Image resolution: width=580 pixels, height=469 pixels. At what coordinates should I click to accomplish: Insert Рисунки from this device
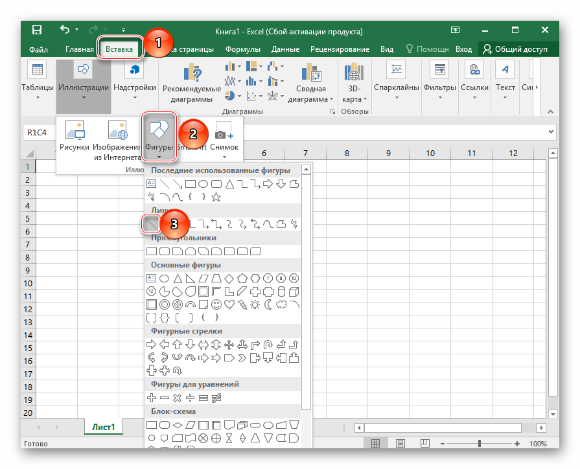click(75, 136)
